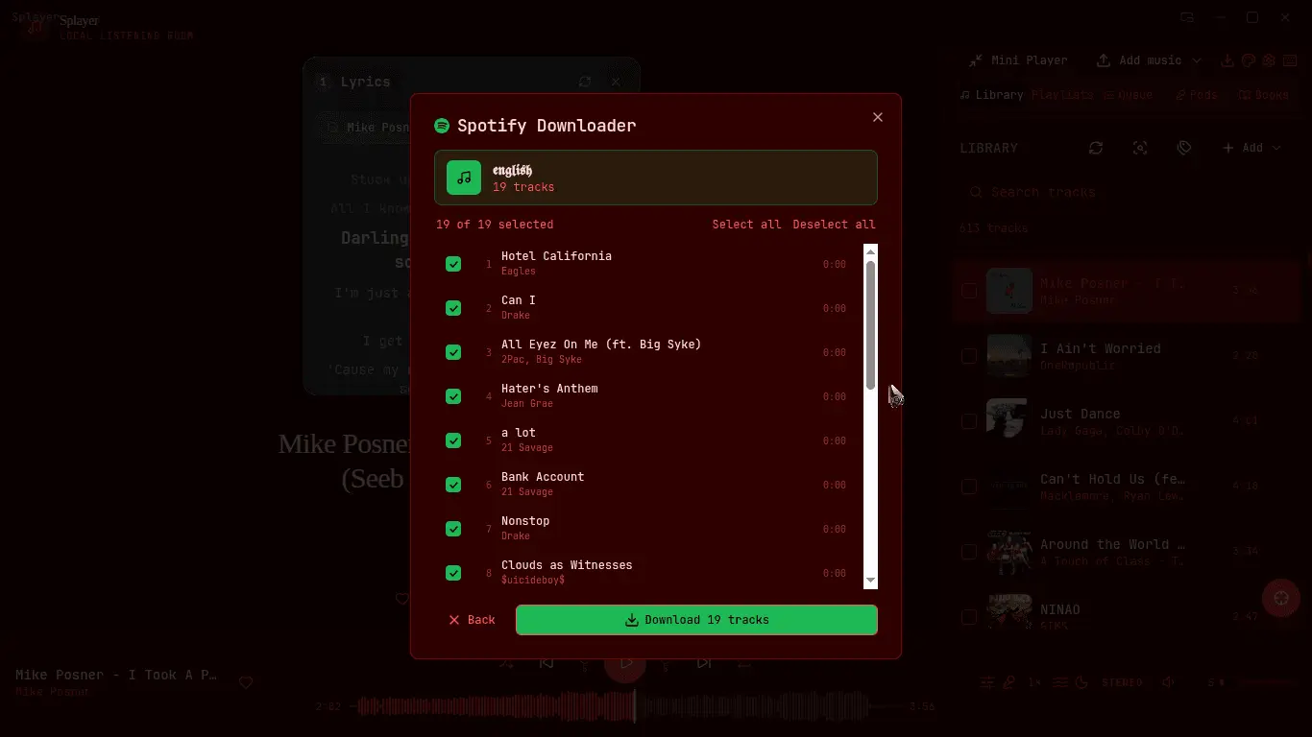Click the playback waveform progress bar
This screenshot has width=1312, height=737.
(613, 706)
